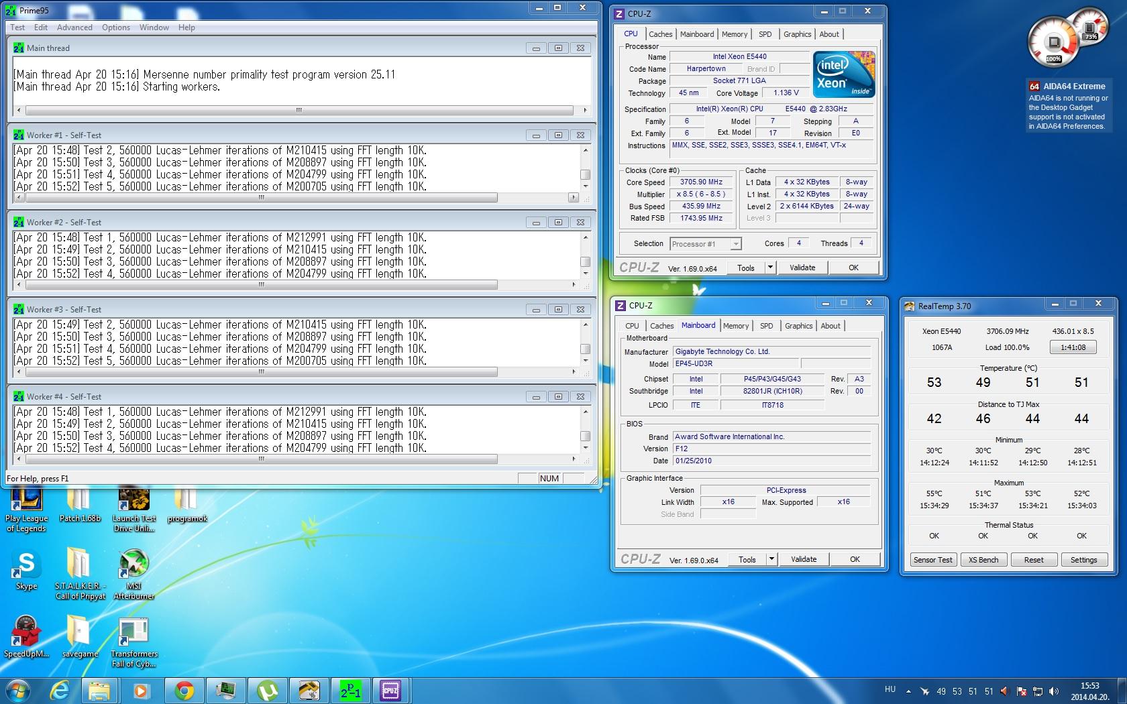
Task: Open the Processor #1 selection dropdown
Action: 705,244
